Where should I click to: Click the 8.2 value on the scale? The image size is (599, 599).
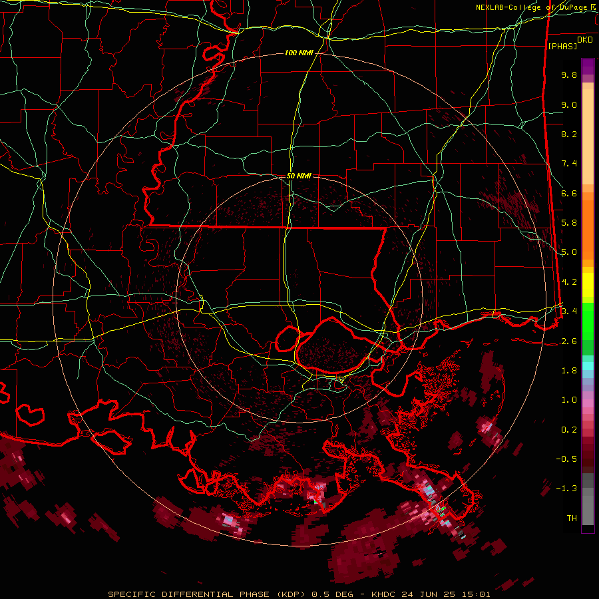pos(569,134)
